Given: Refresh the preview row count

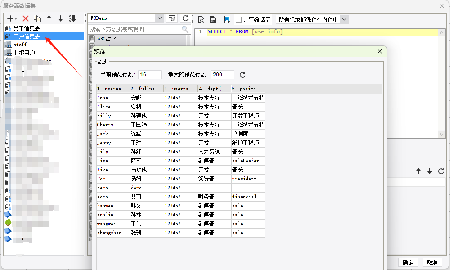Looking at the screenshot, I should (243, 75).
